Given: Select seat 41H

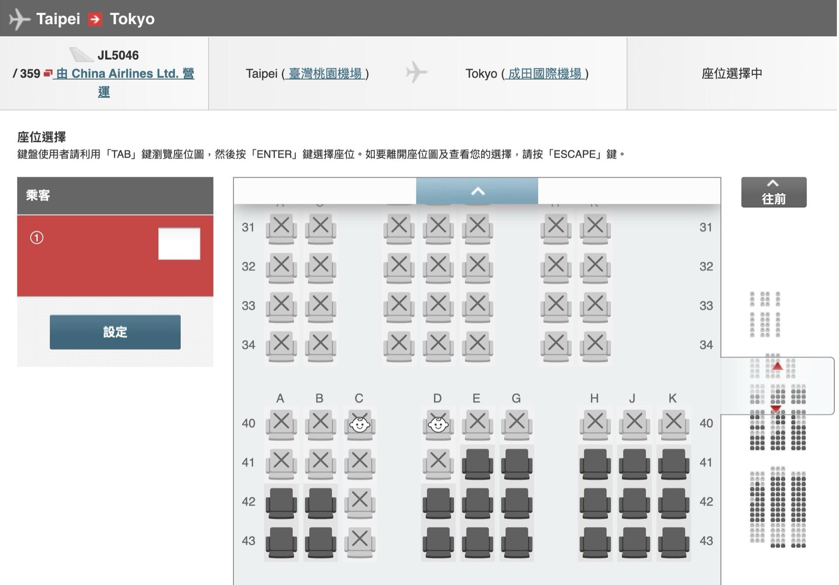Looking at the screenshot, I should (594, 463).
